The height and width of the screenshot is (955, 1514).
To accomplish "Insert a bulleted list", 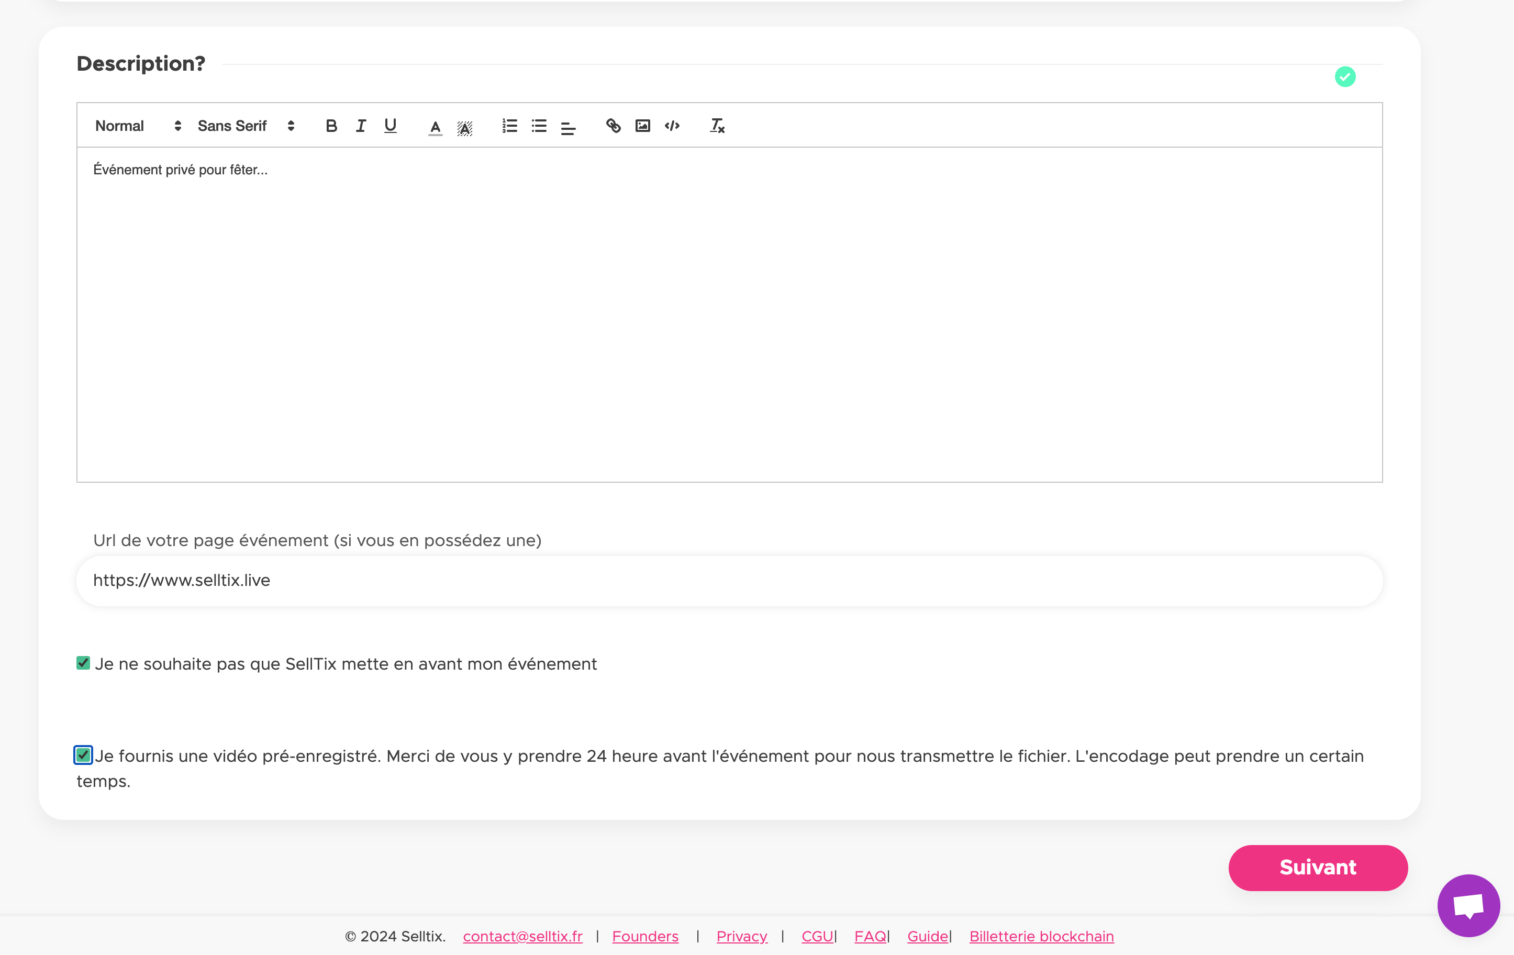I will coord(539,126).
